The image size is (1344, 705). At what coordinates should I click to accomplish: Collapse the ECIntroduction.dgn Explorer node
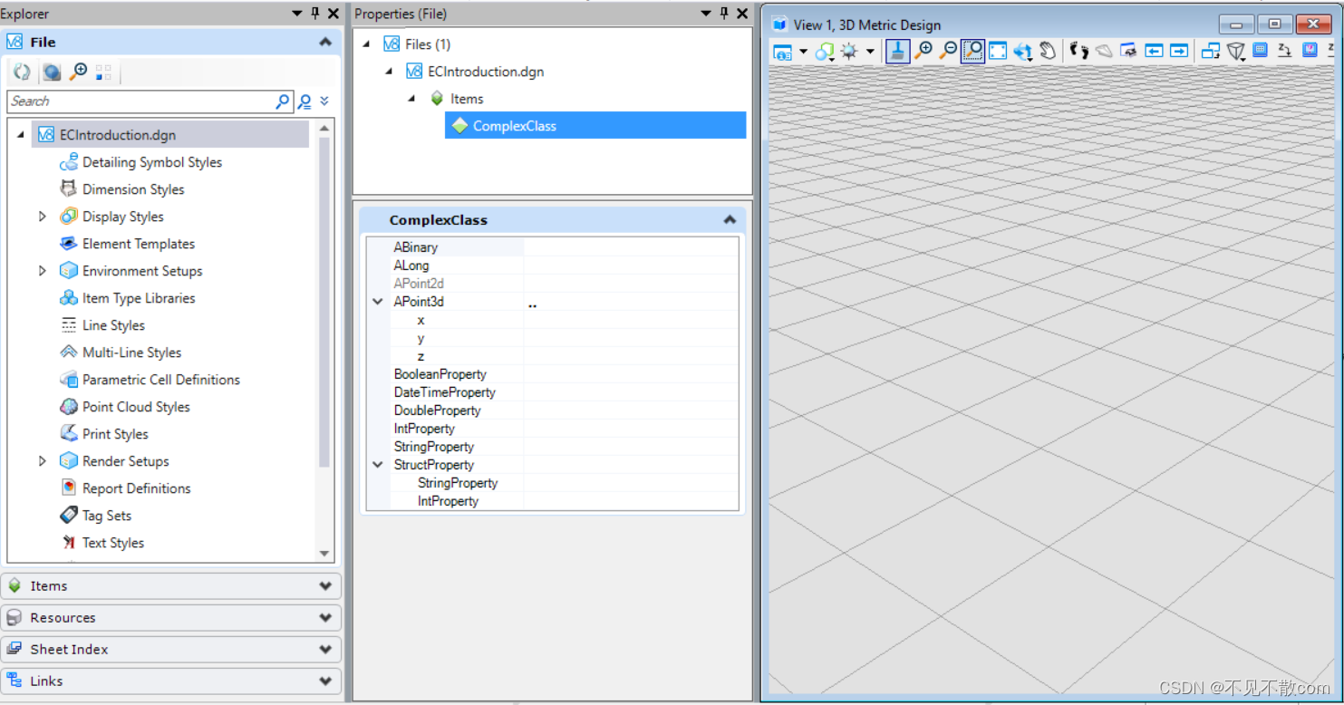(20, 135)
